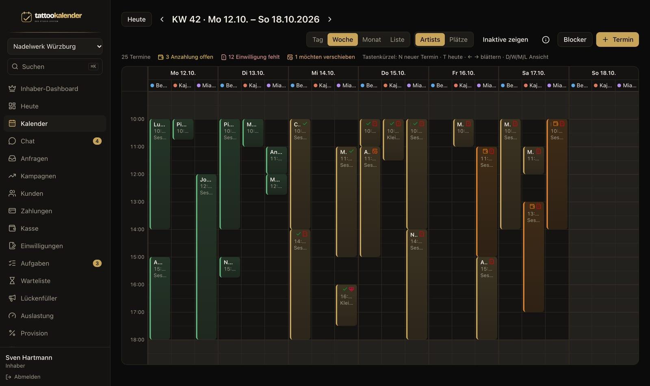This screenshot has width=650, height=386.
Task: Open An... appointment Tuesday 11:00
Action: [276, 160]
